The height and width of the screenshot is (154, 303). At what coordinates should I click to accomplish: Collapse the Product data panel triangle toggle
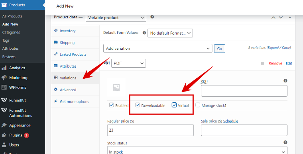pyautogui.click(x=290, y=18)
